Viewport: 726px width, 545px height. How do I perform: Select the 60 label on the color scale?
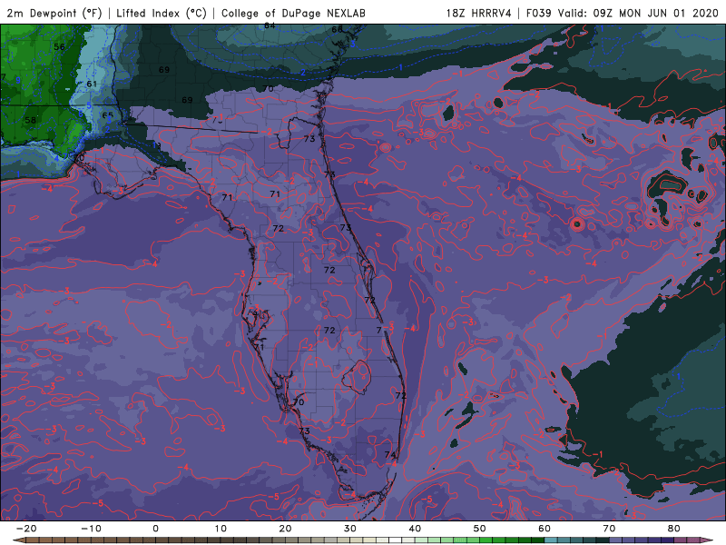coord(544,529)
